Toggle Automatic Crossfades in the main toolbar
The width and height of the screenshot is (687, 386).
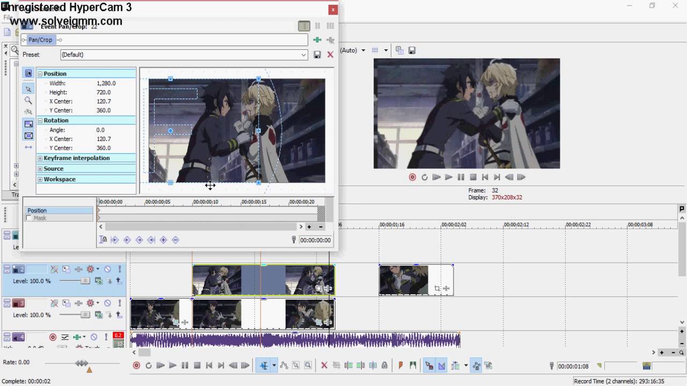[x=442, y=366]
